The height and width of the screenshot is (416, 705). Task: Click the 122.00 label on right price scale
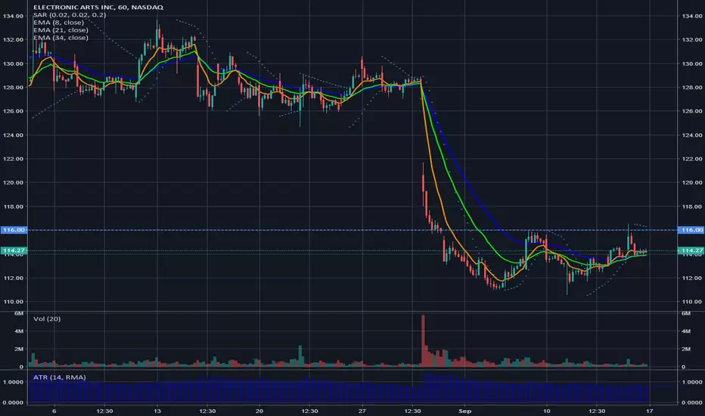691,159
